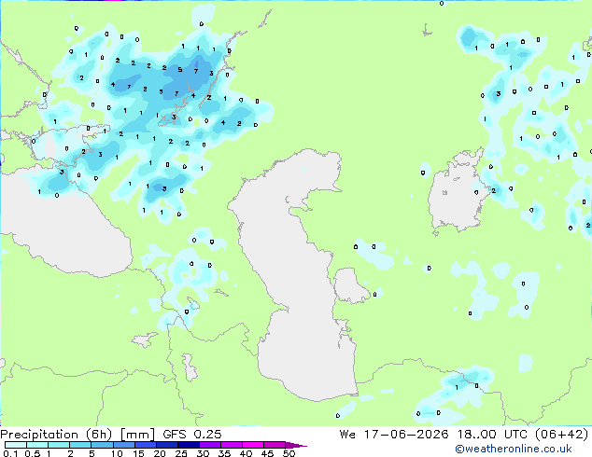
Task: Pick the 35–40 mm magenta legend swatch
Action: (x=231, y=445)
